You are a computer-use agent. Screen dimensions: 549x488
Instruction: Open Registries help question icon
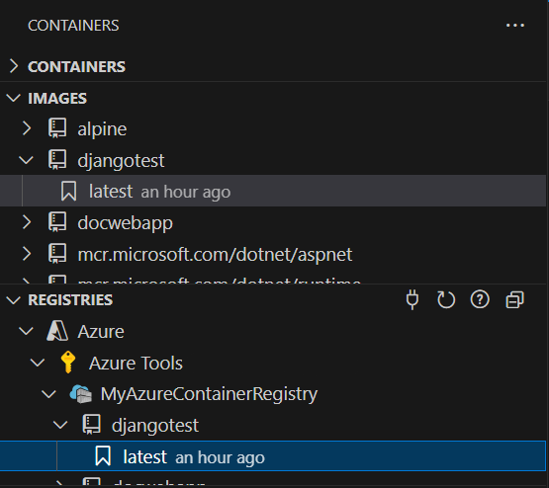[x=480, y=299]
